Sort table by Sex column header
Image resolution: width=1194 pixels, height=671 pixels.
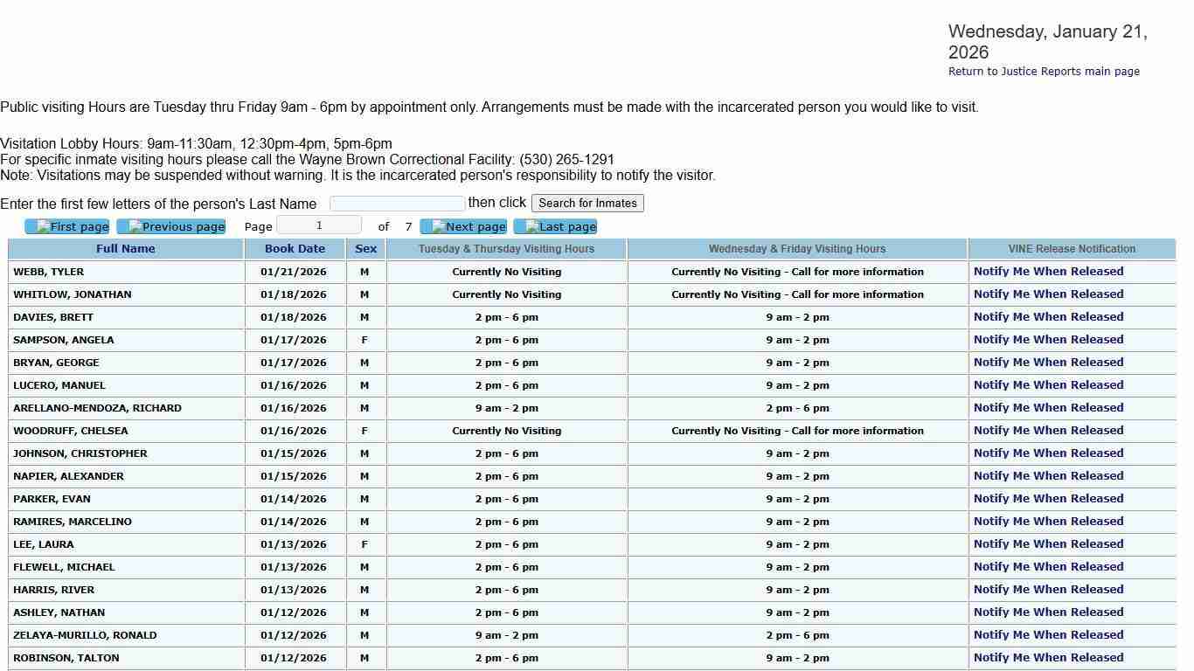pyautogui.click(x=365, y=249)
